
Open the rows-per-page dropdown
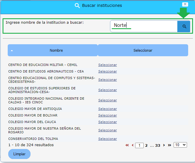click(x=180, y=145)
